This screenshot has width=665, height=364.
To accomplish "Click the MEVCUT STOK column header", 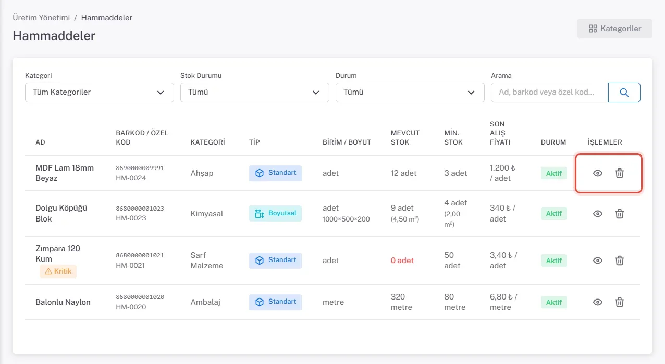I will tap(405, 138).
